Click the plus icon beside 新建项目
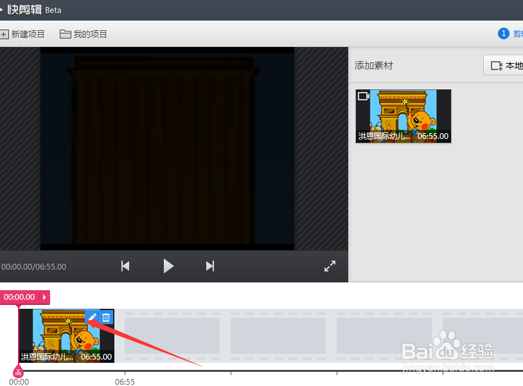Image resolution: width=523 pixels, height=386 pixels. [4, 34]
